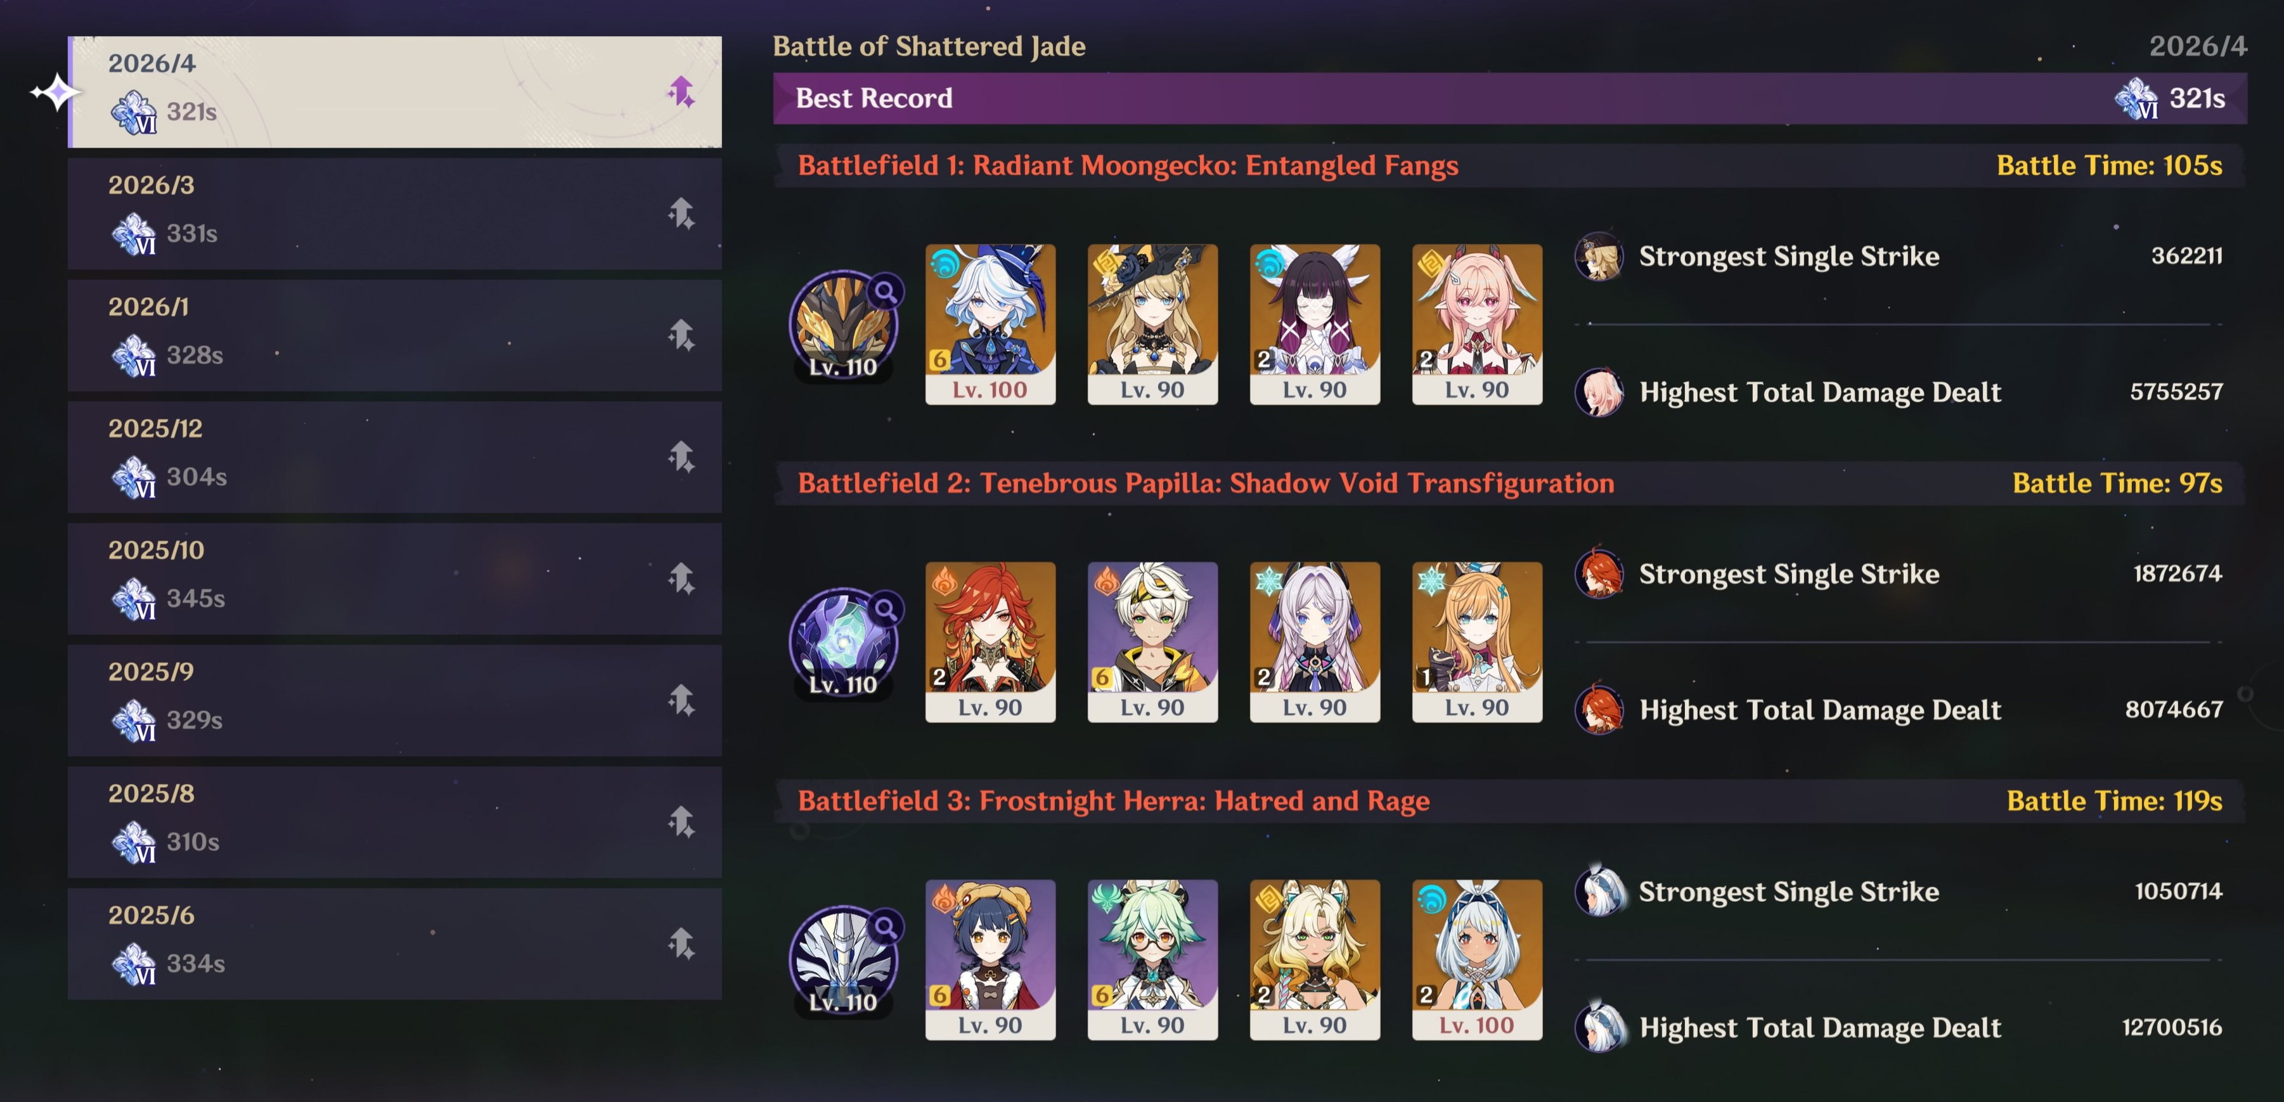This screenshot has height=1102, width=2284.
Task: Open the 2025/8 record entry
Action: click(x=394, y=823)
